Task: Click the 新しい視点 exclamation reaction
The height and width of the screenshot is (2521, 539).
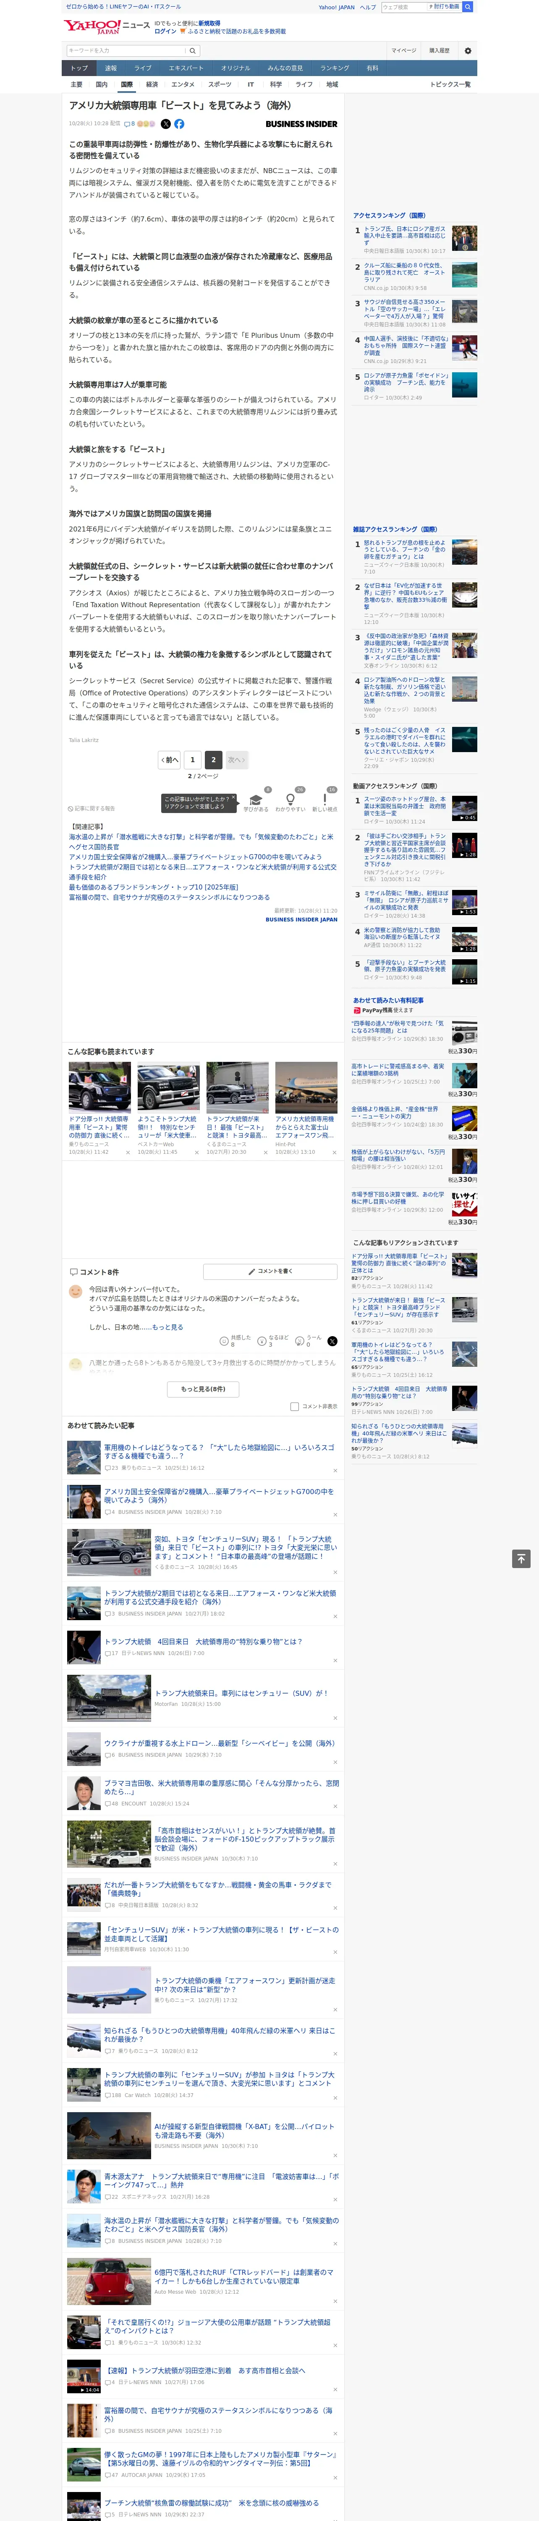Action: tap(325, 800)
